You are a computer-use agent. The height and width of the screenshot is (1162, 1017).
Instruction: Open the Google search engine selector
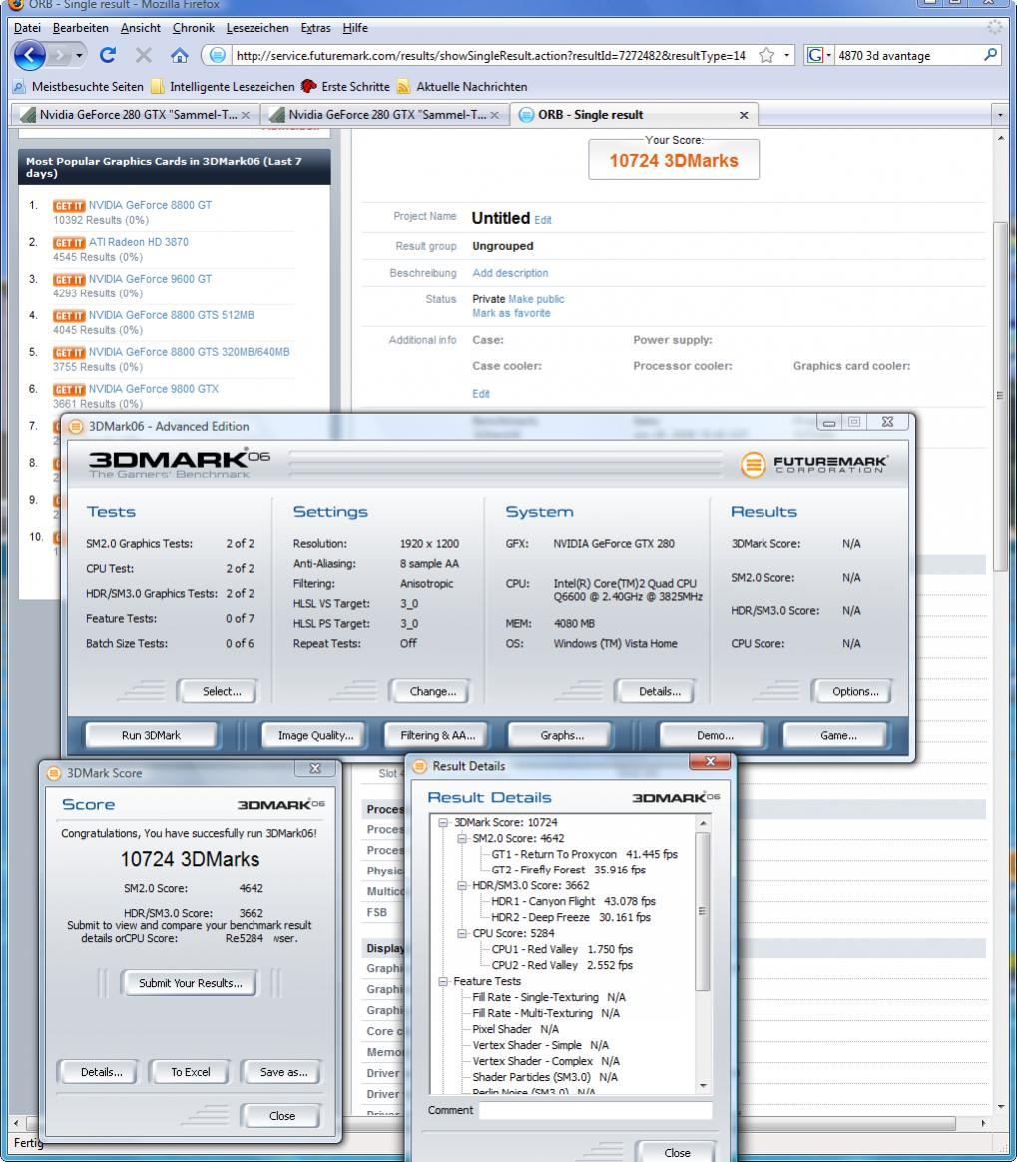tap(818, 56)
